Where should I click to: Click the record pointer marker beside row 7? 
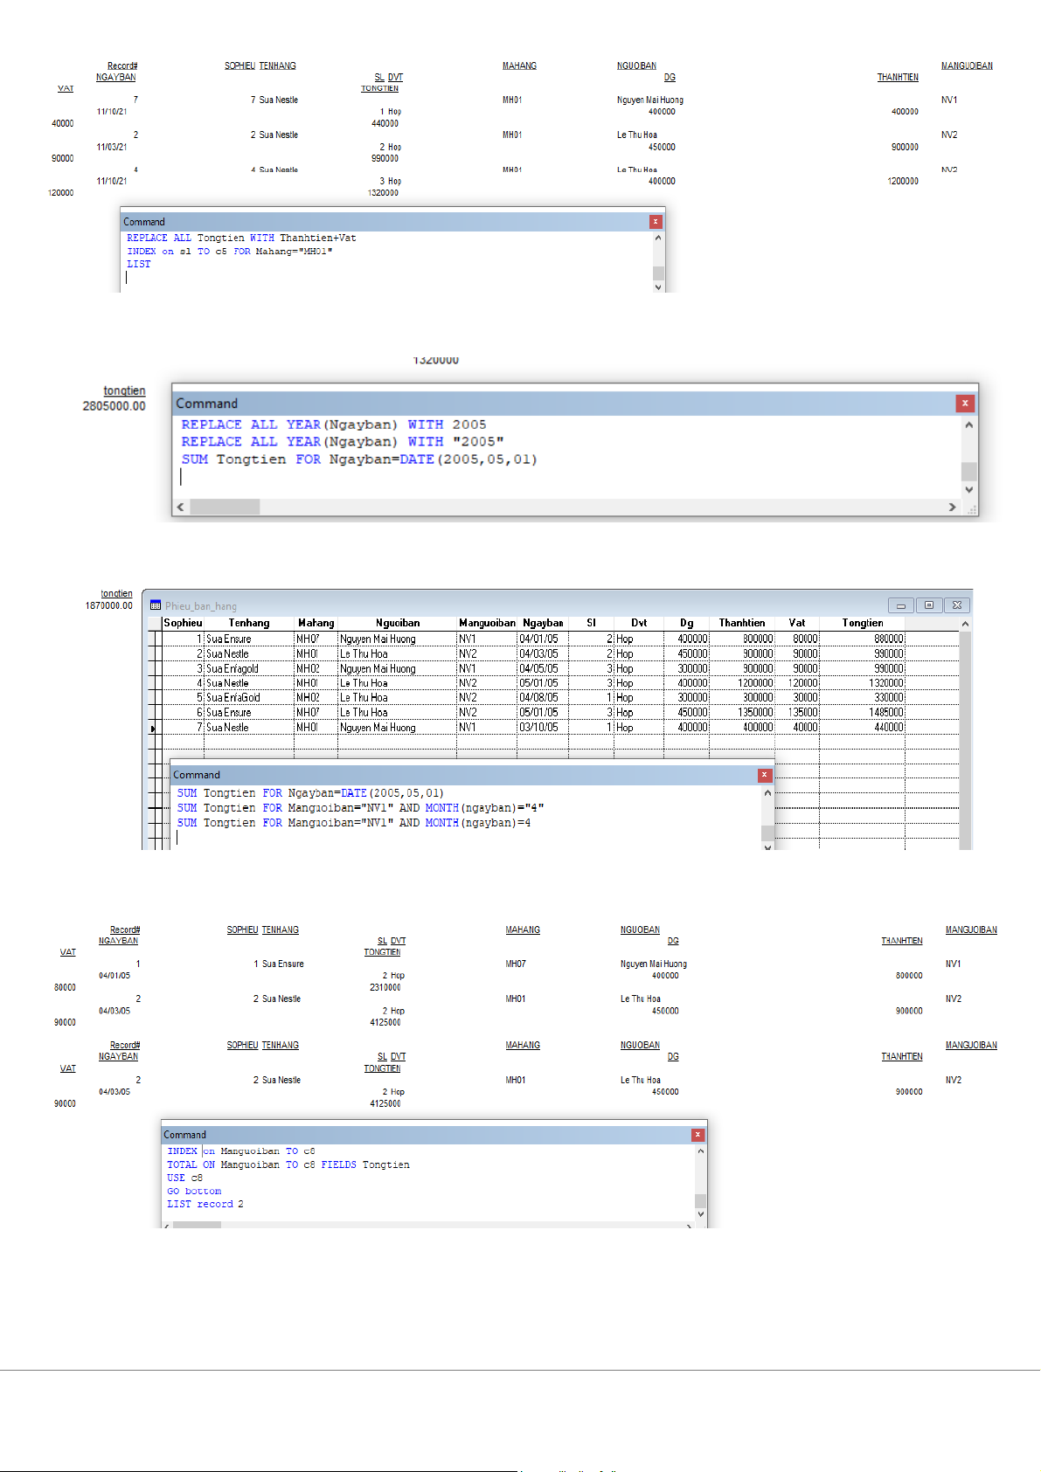coord(154,728)
